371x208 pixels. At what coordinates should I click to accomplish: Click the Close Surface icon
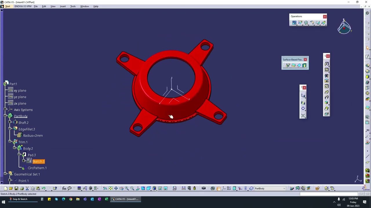tap(299, 65)
